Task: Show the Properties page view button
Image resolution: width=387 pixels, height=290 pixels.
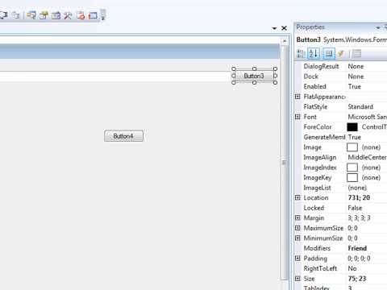Action: (329, 54)
